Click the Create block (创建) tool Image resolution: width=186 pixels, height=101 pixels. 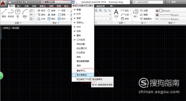pyautogui.click(x=144, y=11)
